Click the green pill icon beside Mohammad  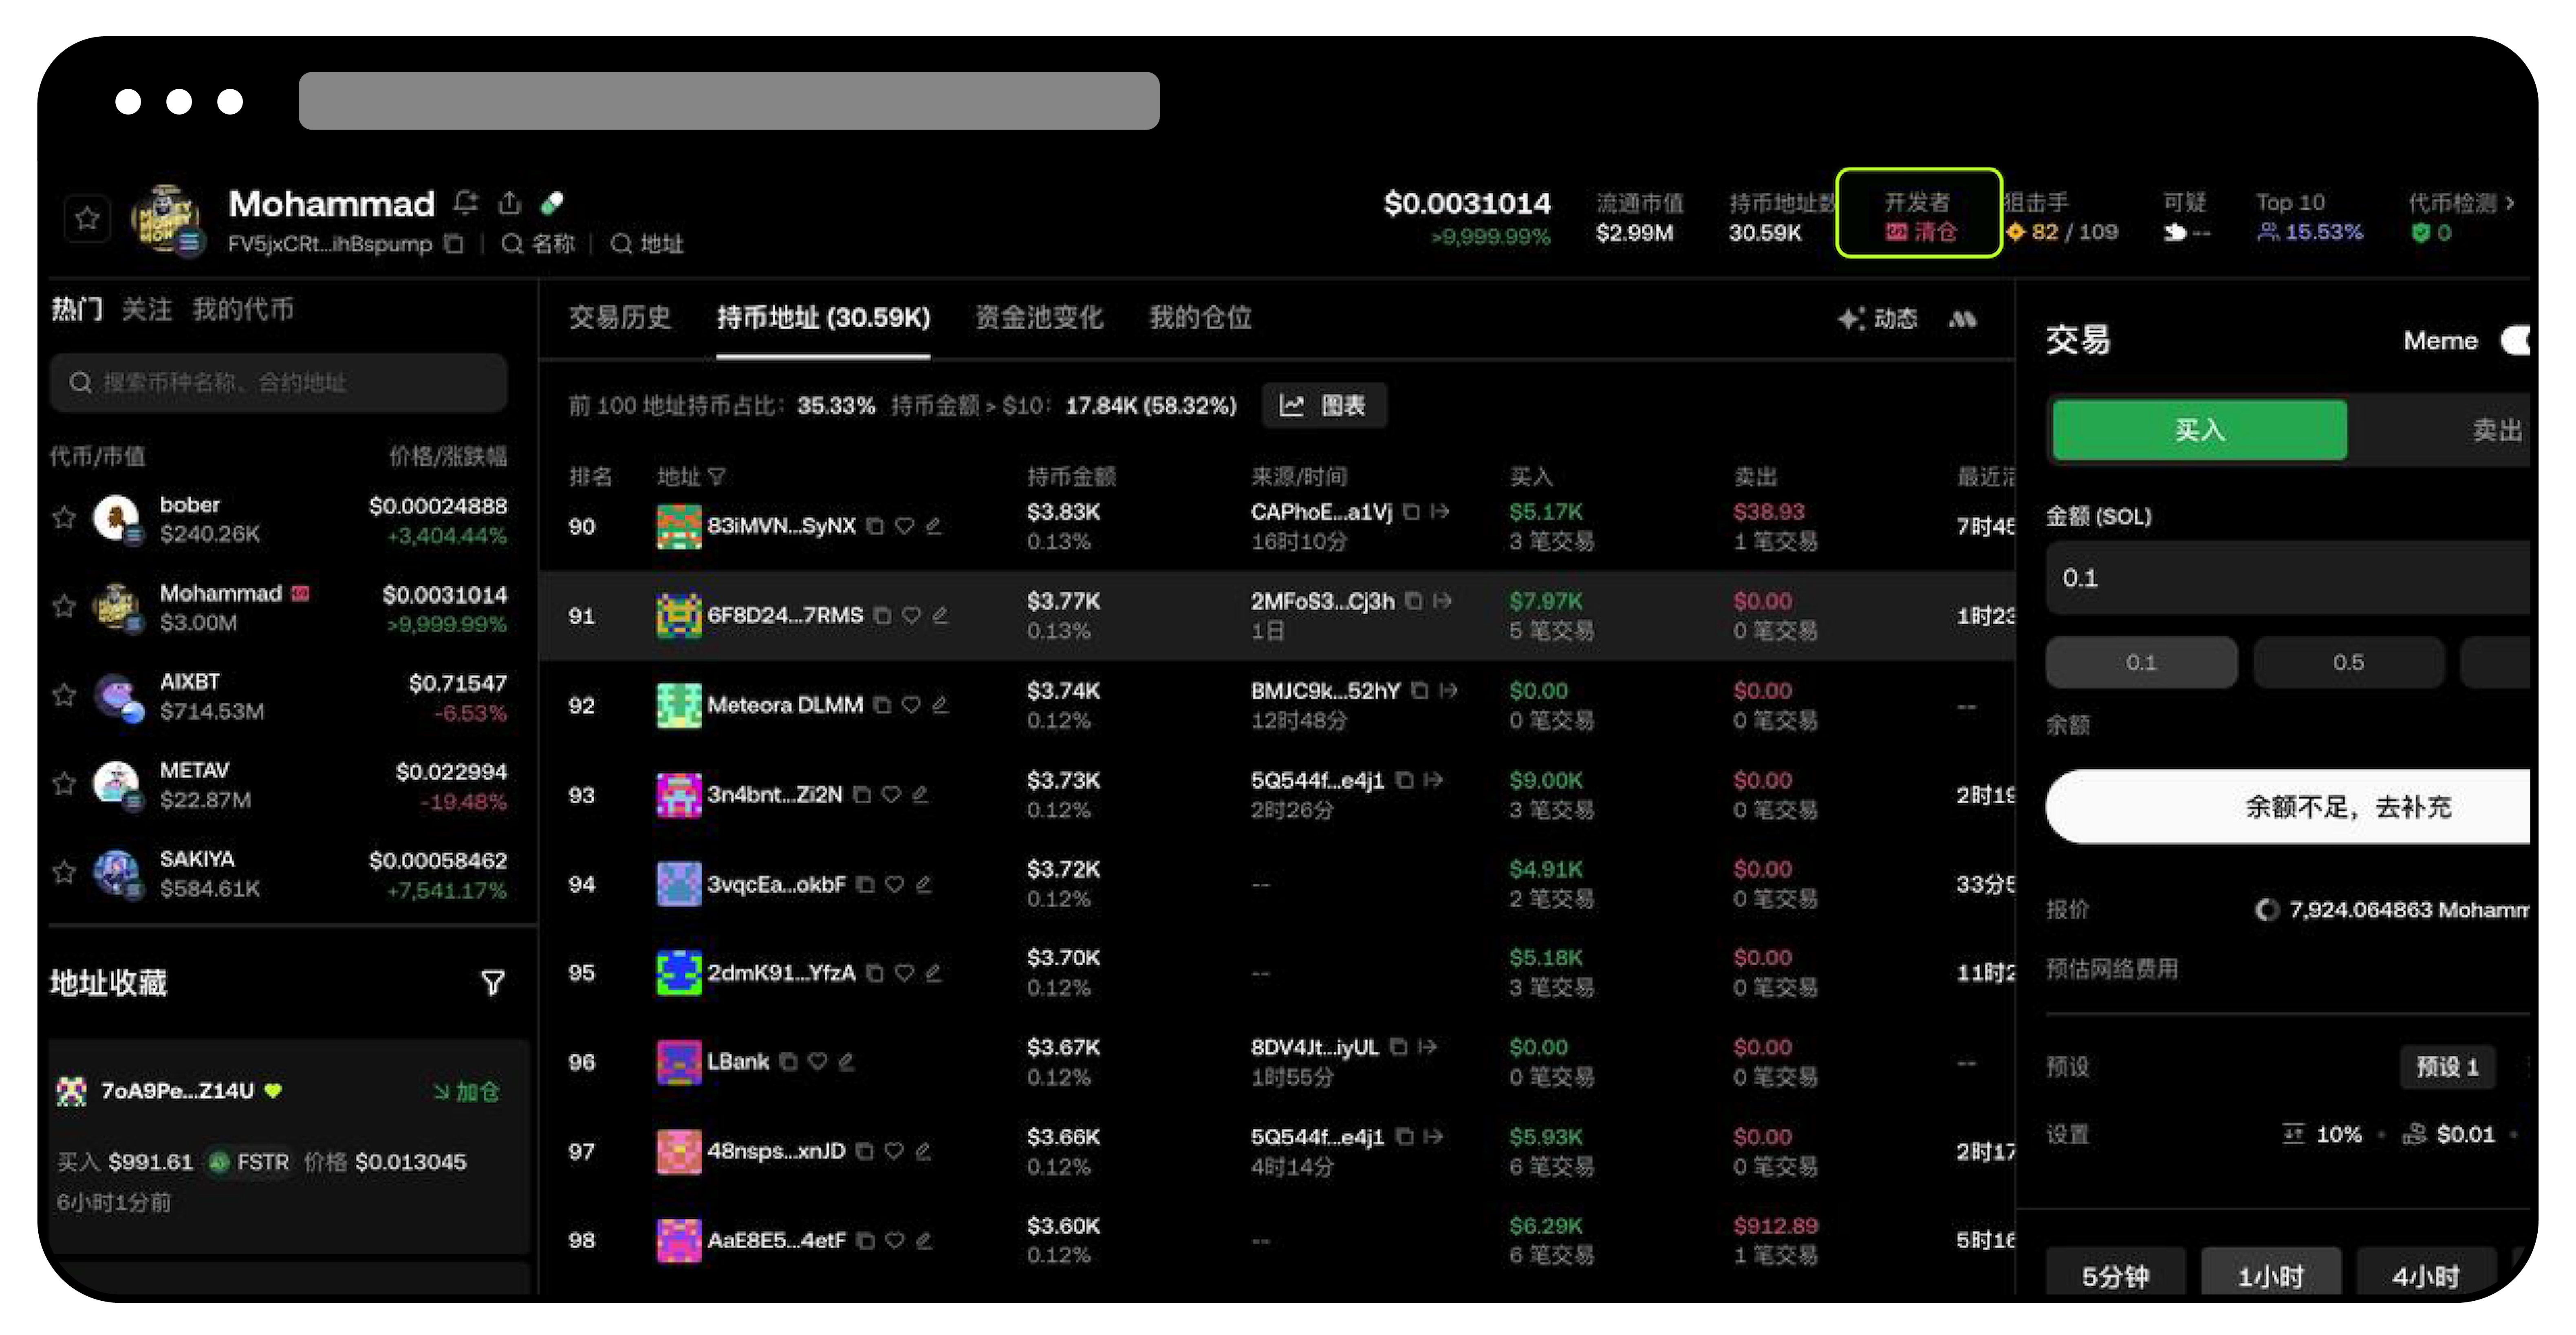pyautogui.click(x=552, y=203)
